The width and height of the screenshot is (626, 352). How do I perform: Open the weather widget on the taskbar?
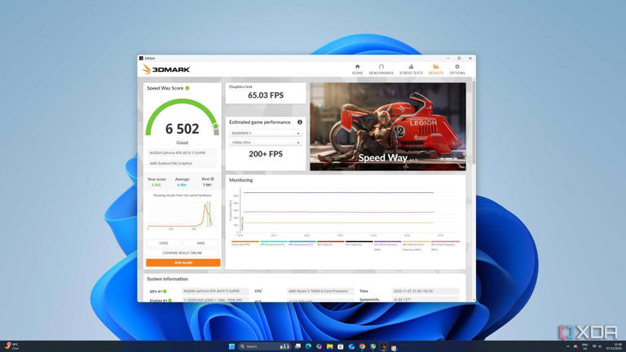[11, 346]
